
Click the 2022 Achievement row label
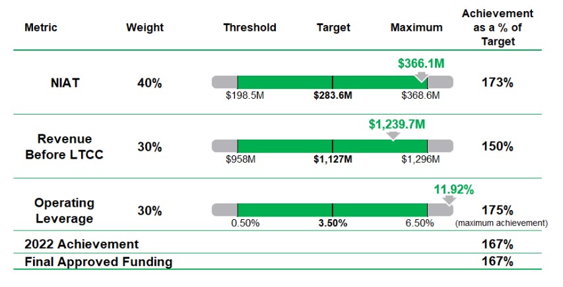(x=82, y=244)
